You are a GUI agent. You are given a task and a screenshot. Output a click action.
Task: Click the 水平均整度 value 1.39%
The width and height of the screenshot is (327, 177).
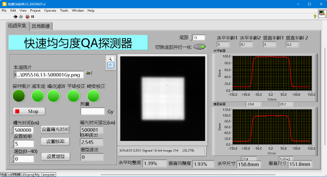pyautogui.click(x=155, y=164)
